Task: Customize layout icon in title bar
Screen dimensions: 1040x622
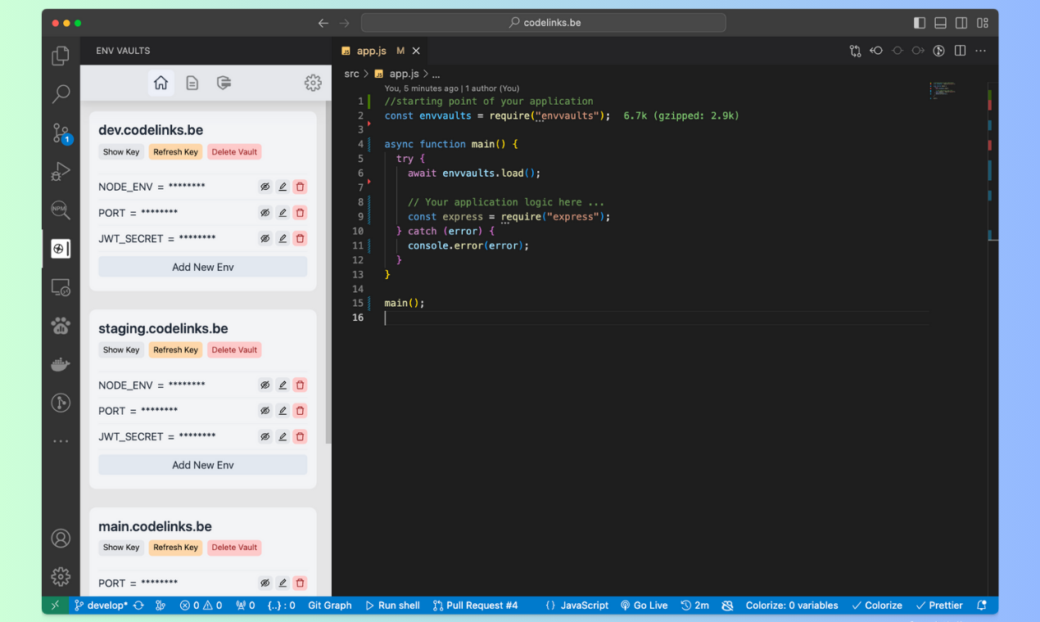Action: pos(983,23)
